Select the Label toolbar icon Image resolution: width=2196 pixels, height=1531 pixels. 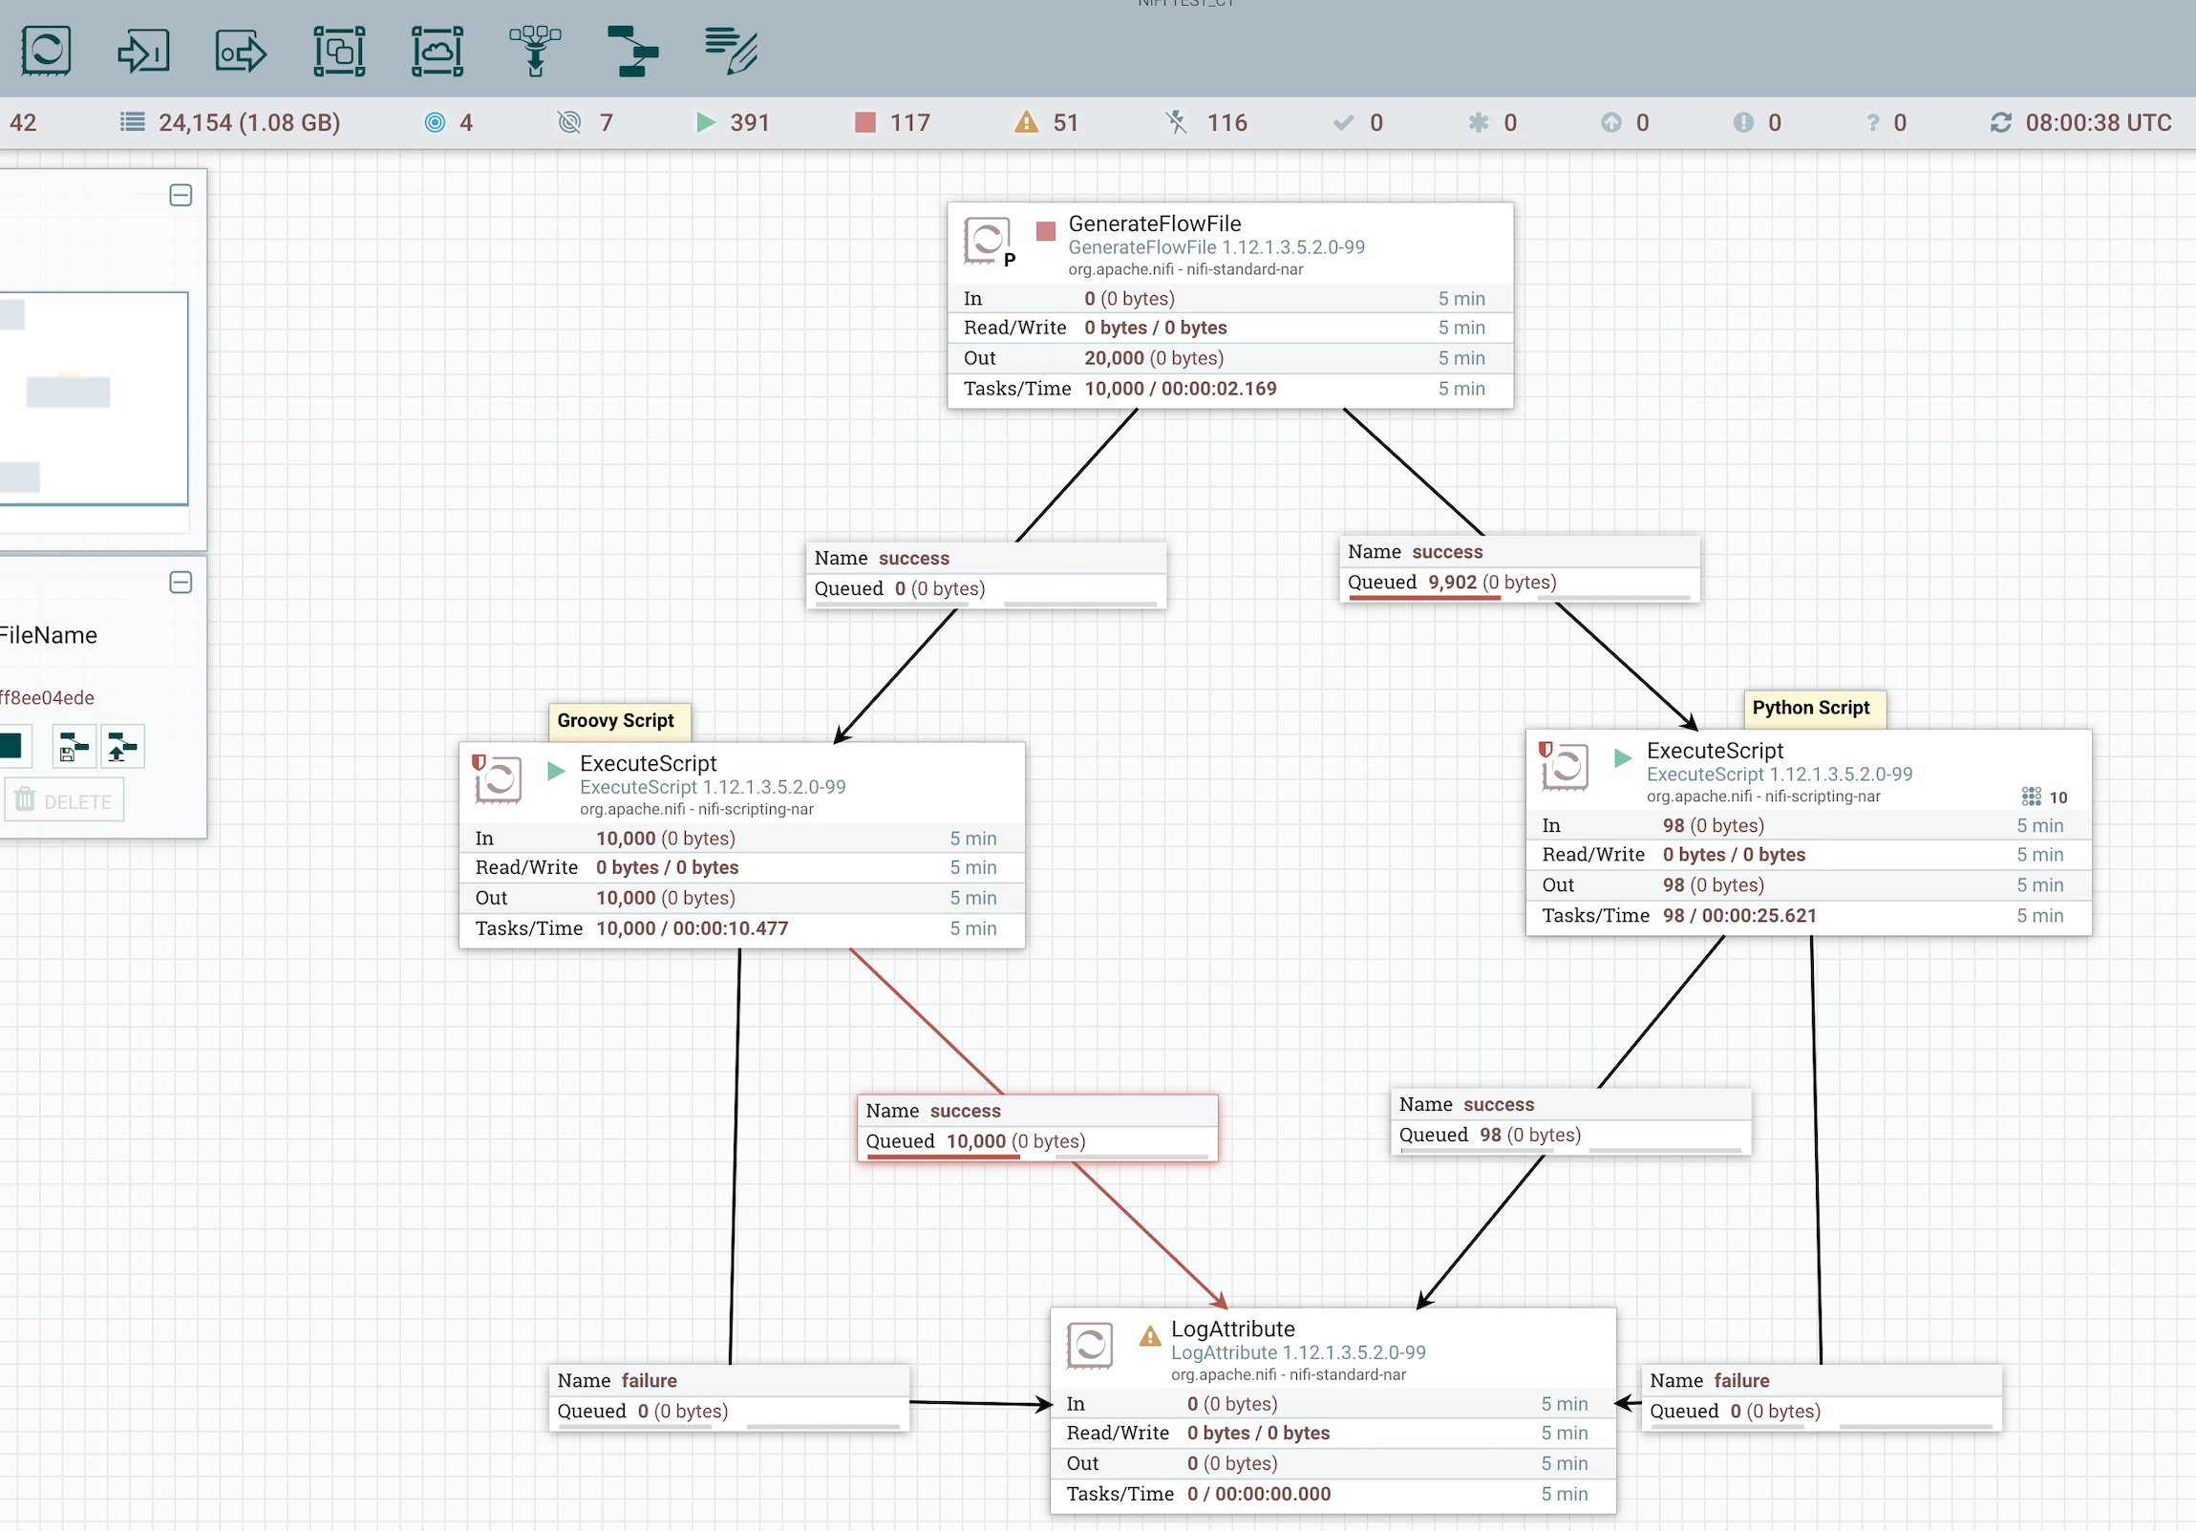(731, 51)
